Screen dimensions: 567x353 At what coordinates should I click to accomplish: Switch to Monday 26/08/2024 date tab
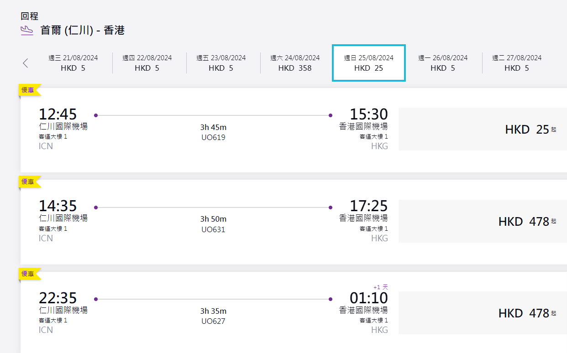click(443, 63)
